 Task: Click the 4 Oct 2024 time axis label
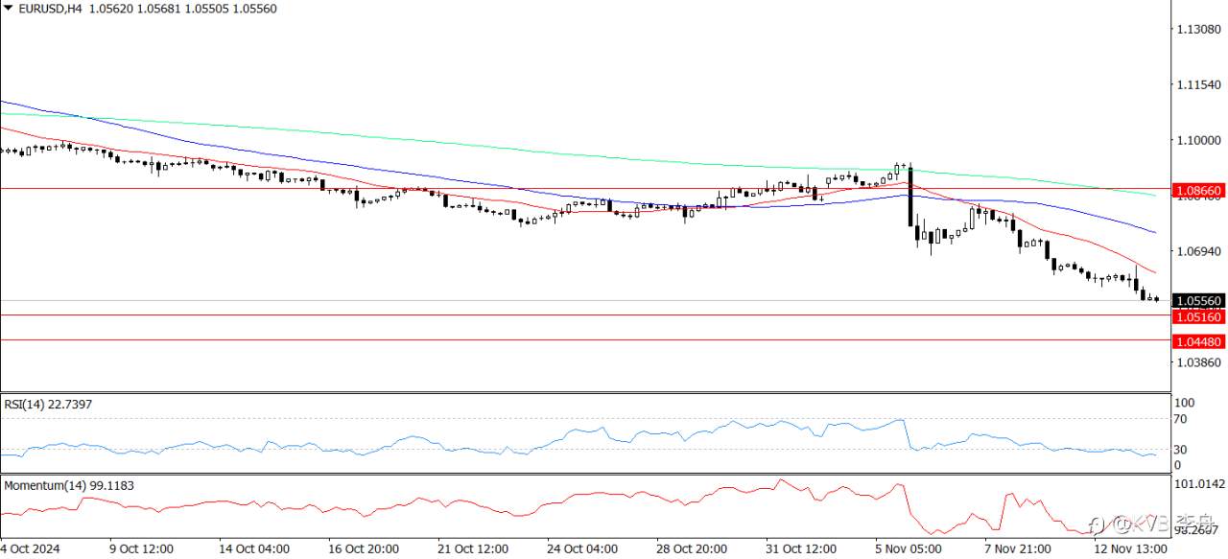[31, 548]
